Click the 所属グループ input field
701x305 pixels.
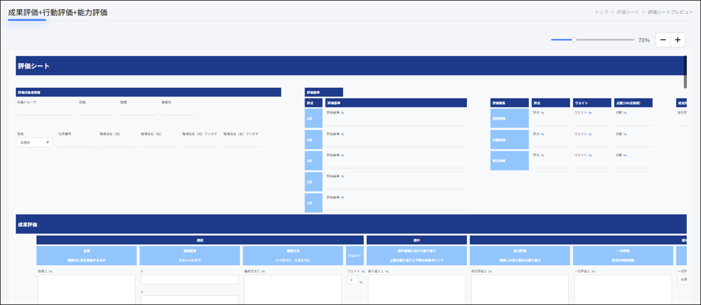pyautogui.click(x=45, y=111)
